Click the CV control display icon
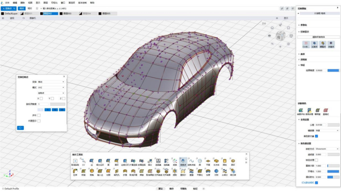The image size is (341, 191). click(x=306, y=44)
